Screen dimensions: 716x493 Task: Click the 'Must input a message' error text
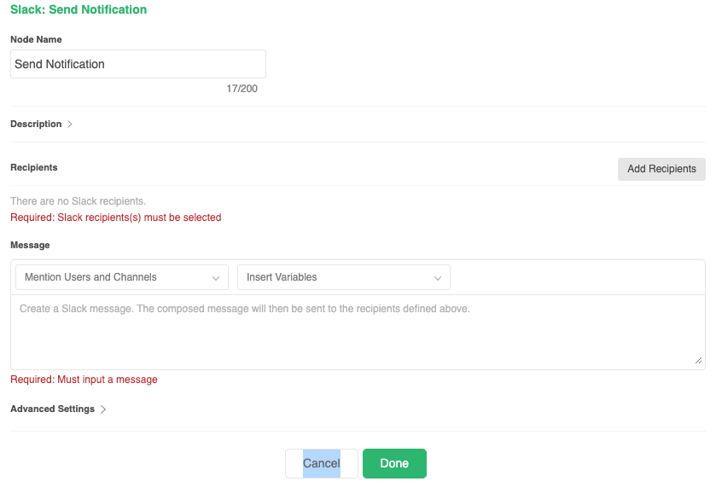84,380
